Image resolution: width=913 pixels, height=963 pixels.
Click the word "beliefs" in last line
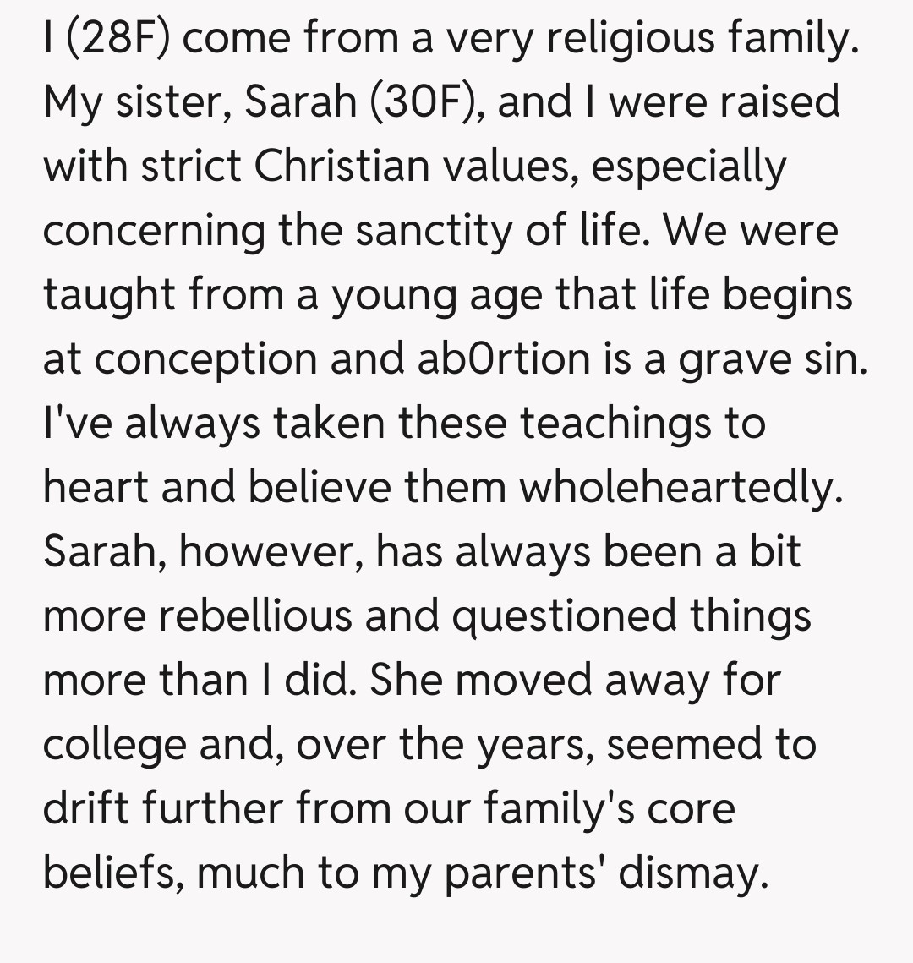coord(115,873)
